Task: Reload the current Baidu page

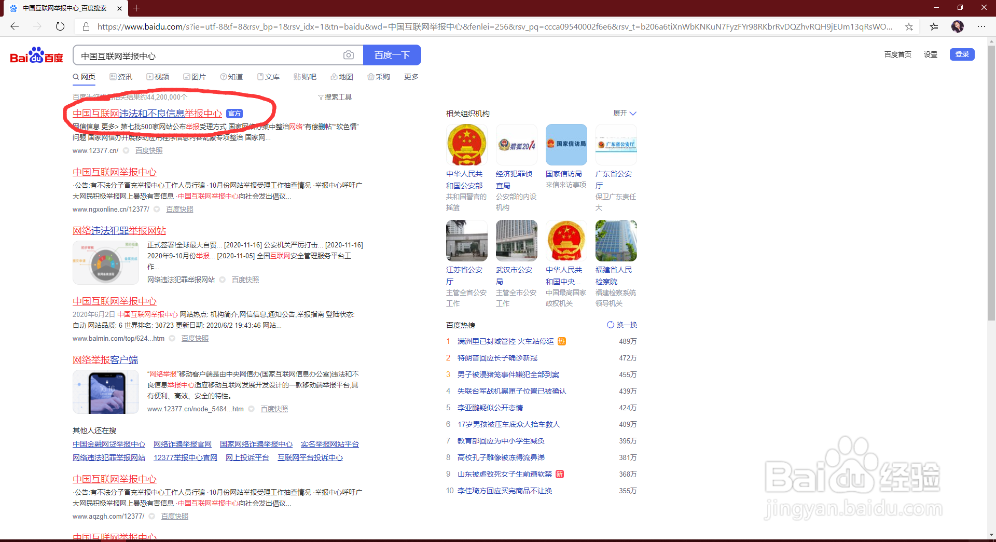Action: pyautogui.click(x=60, y=26)
